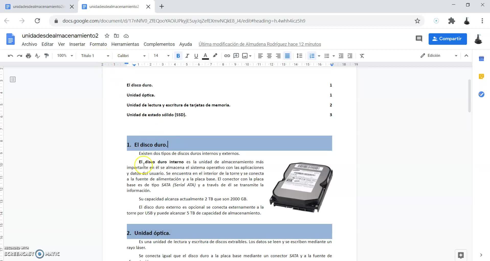
Task: Open Chrome's three-dot menu
Action: click(482, 21)
